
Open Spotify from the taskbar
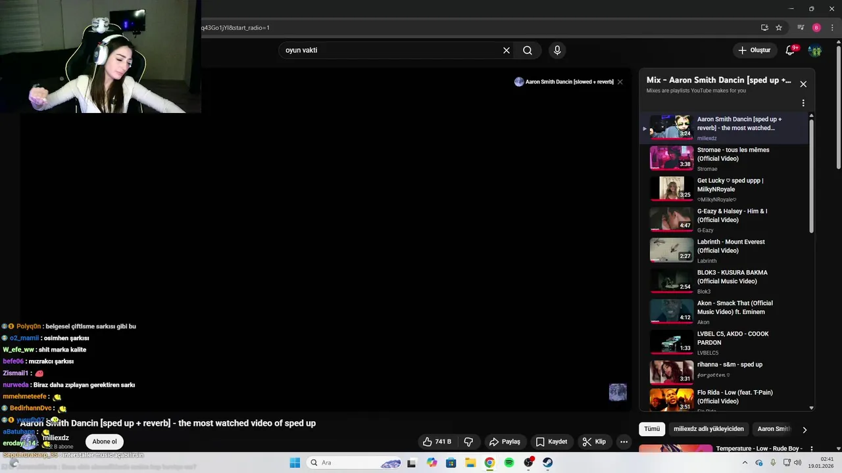click(509, 462)
